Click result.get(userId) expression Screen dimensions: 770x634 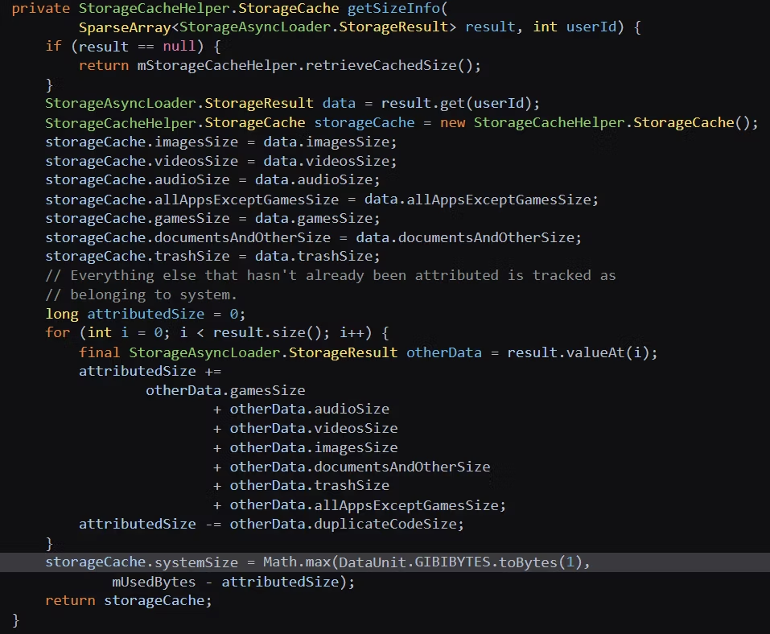click(456, 103)
